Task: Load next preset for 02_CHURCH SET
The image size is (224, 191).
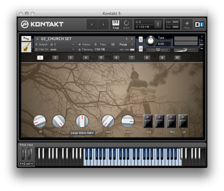Action: pyautogui.click(x=132, y=39)
